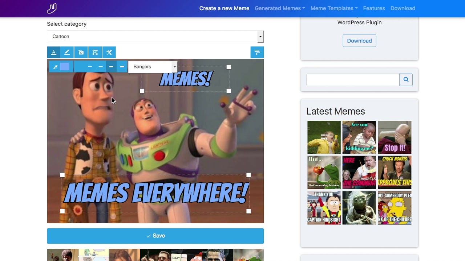Click the 'Select category' label
The image size is (465, 261).
pyautogui.click(x=66, y=24)
